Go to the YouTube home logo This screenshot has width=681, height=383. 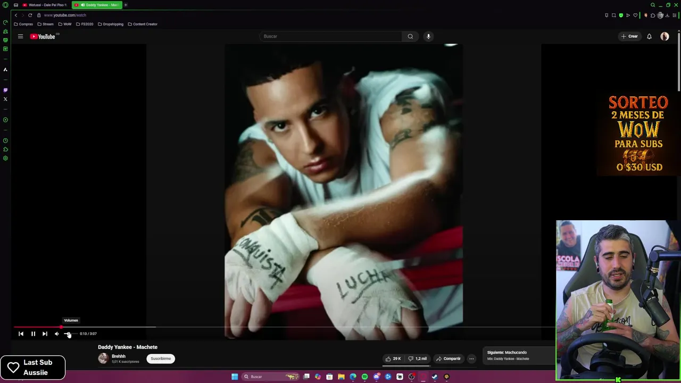43,36
